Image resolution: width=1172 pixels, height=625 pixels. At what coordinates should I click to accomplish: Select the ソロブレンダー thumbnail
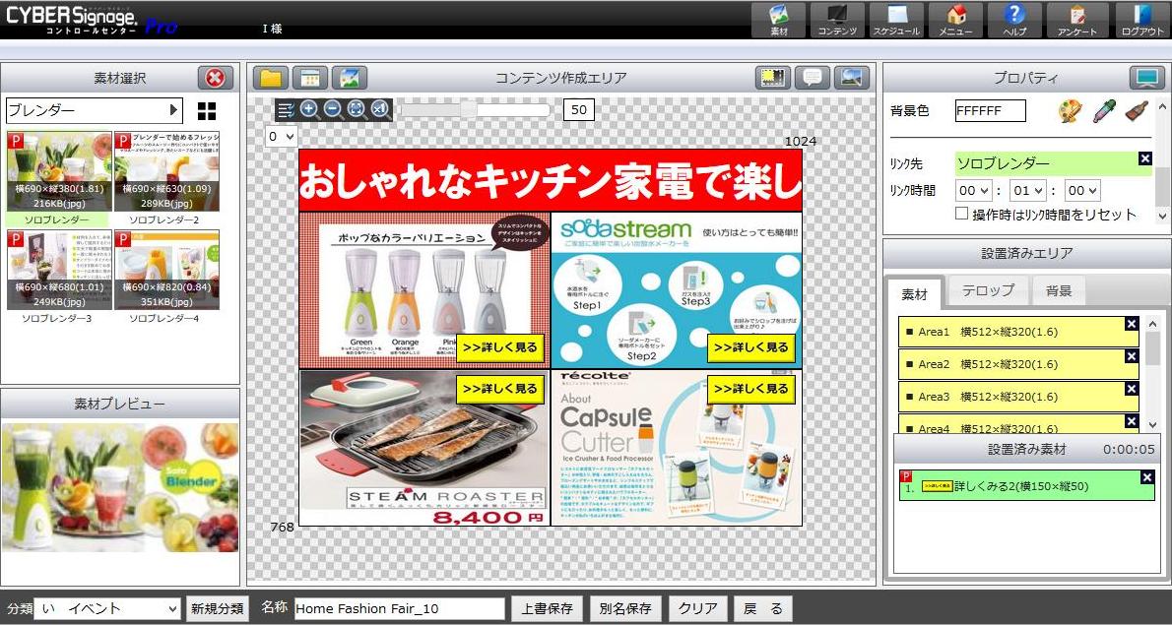click(59, 171)
